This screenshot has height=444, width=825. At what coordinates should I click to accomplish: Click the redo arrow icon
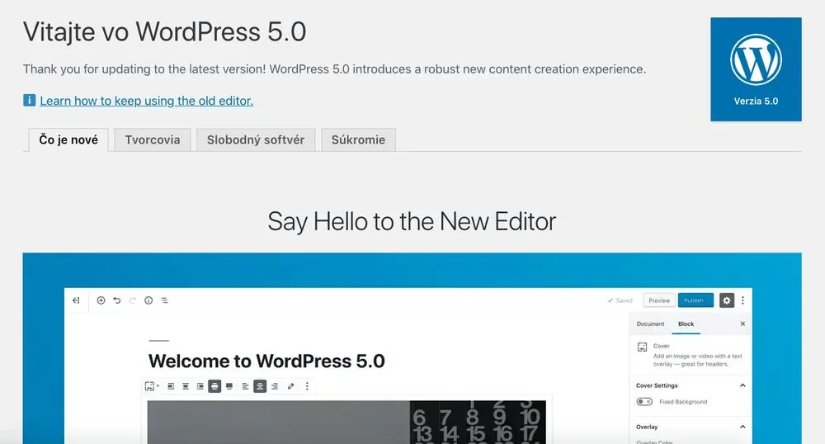pos(133,300)
